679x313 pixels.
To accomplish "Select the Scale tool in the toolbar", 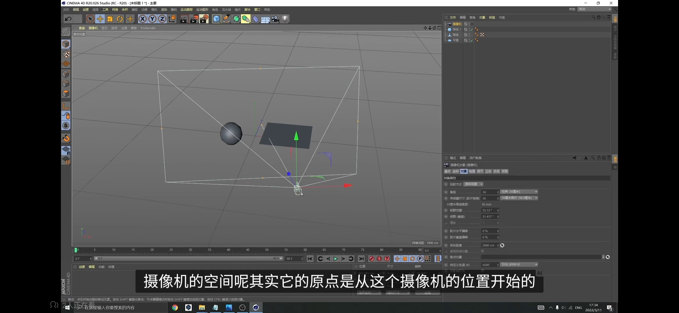I will pos(110,19).
